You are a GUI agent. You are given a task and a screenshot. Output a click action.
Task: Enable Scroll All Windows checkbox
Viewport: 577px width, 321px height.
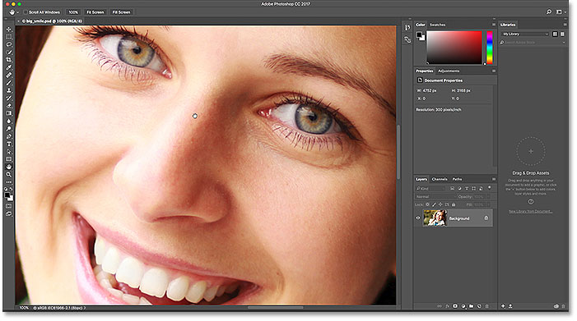pyautogui.click(x=26, y=12)
